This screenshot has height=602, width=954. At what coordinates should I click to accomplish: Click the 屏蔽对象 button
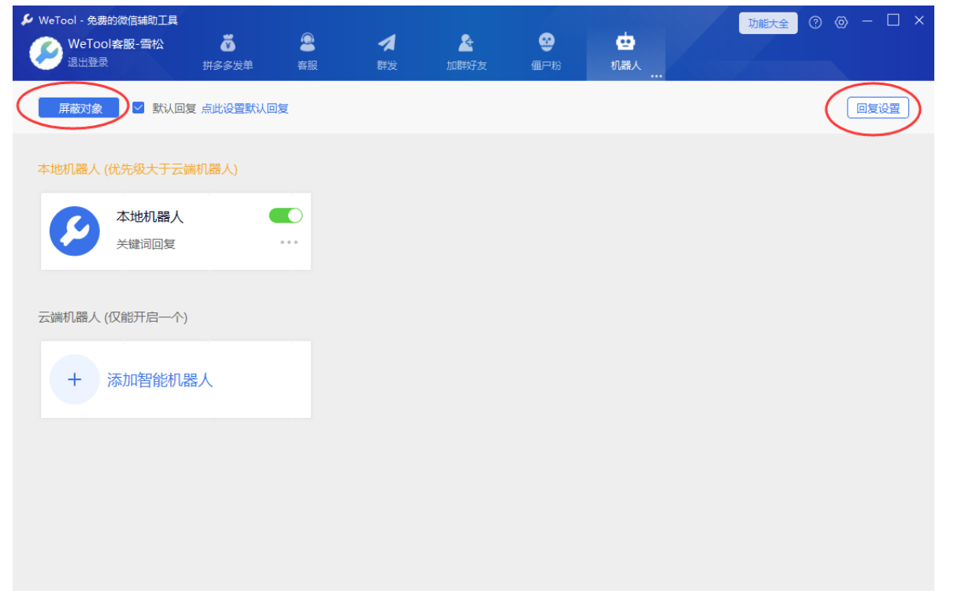point(80,109)
